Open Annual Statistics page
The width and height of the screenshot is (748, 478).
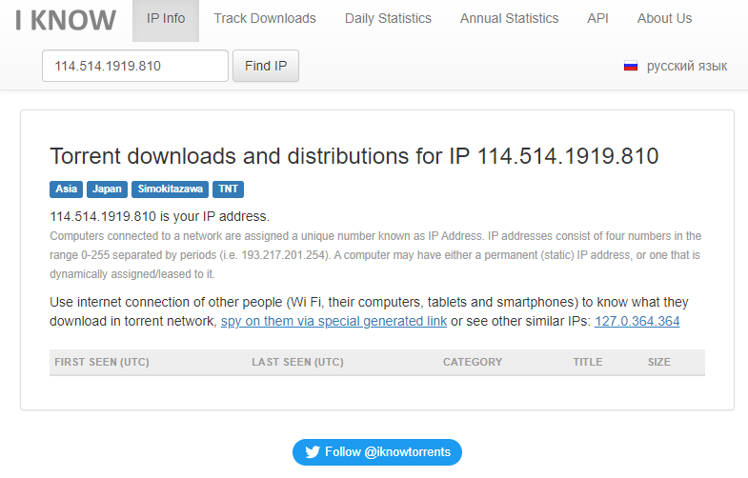509,19
